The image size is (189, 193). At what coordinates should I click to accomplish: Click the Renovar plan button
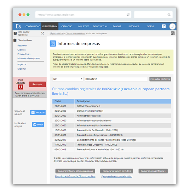point(37,84)
